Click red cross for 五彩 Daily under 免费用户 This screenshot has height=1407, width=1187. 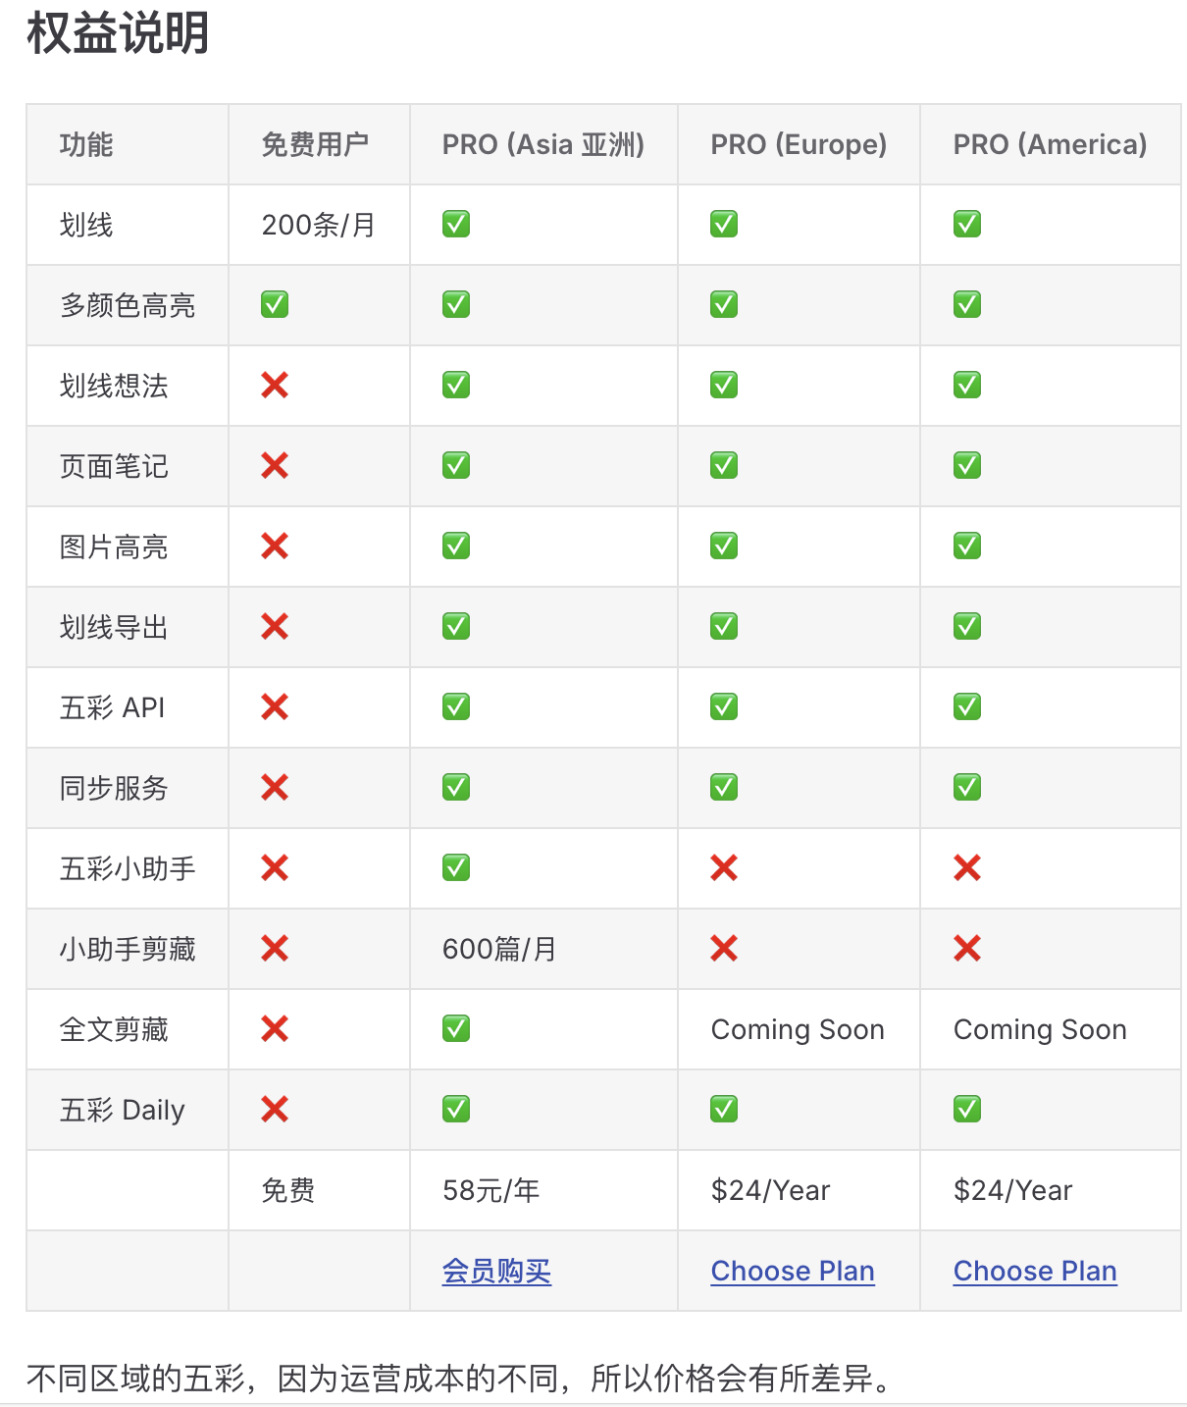[x=275, y=1110]
